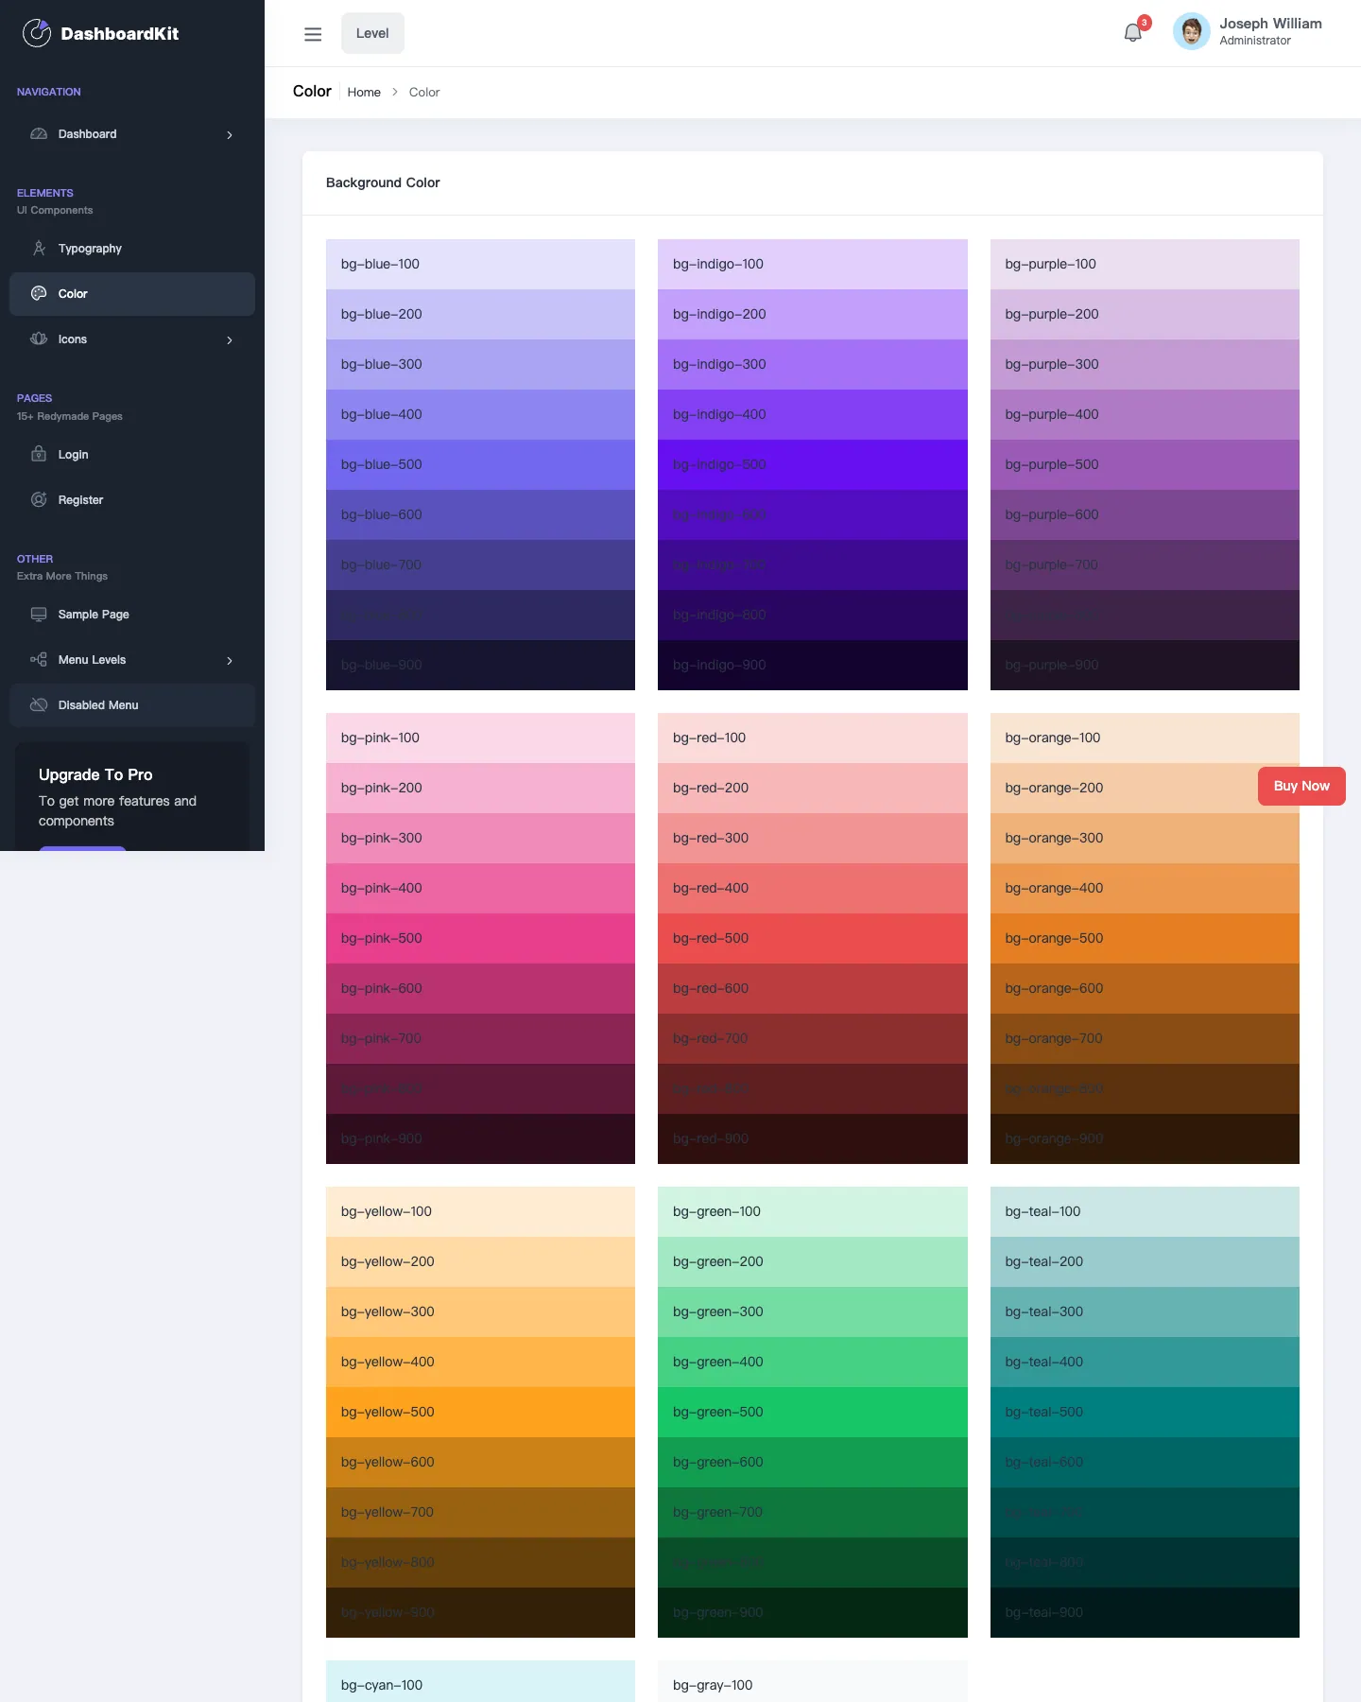Image resolution: width=1361 pixels, height=1702 pixels.
Task: Open the notifications bell icon
Action: (x=1132, y=33)
